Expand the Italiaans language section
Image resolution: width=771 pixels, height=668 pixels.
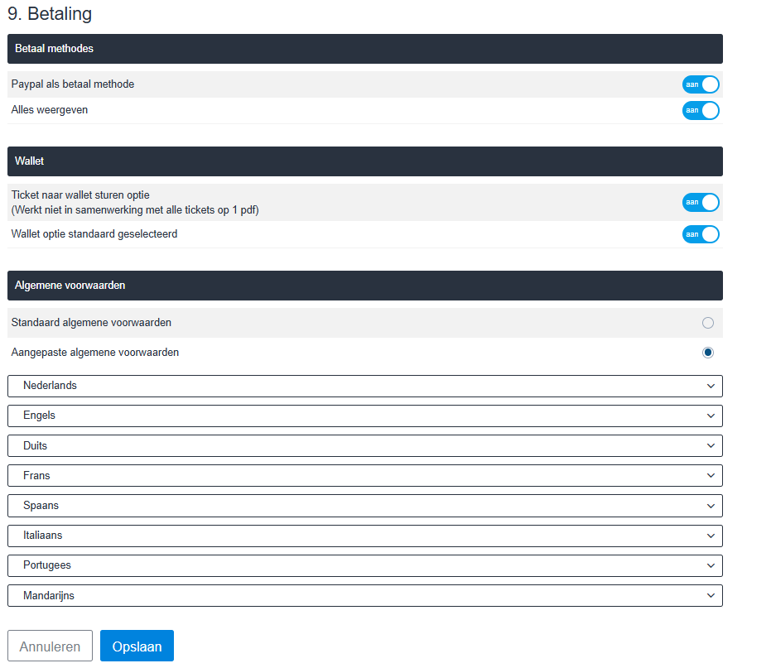click(364, 536)
